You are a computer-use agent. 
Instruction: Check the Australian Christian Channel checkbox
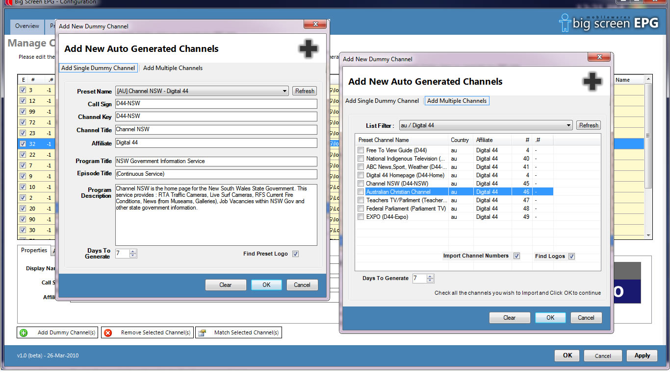(x=361, y=192)
